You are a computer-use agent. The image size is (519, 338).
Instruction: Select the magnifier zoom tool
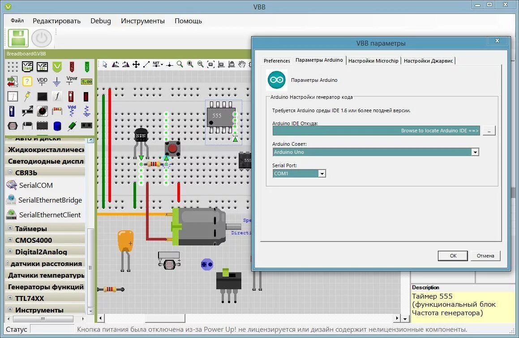point(180,64)
